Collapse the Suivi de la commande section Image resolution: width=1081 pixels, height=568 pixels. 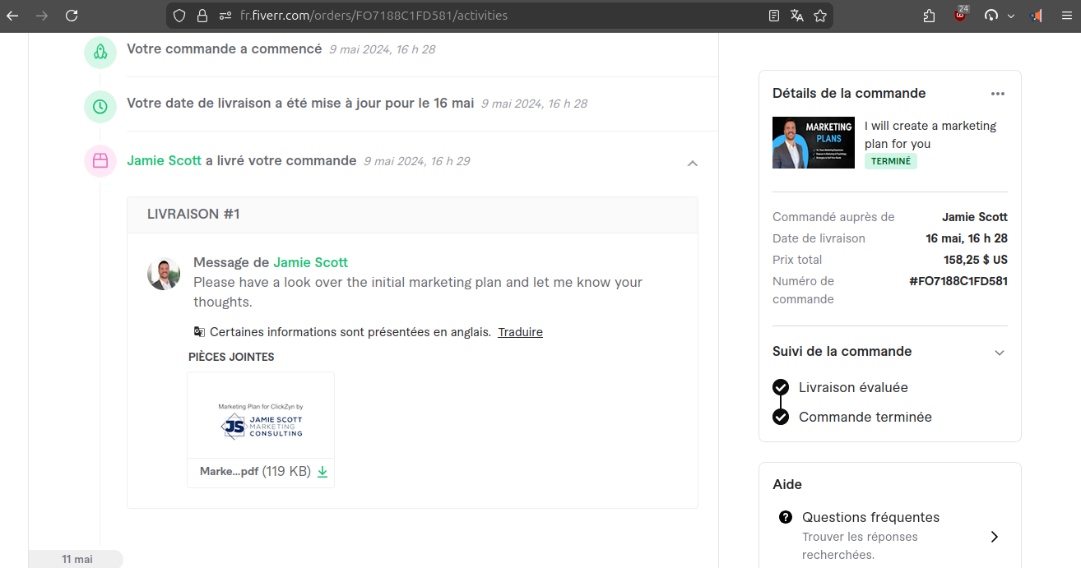pos(999,353)
